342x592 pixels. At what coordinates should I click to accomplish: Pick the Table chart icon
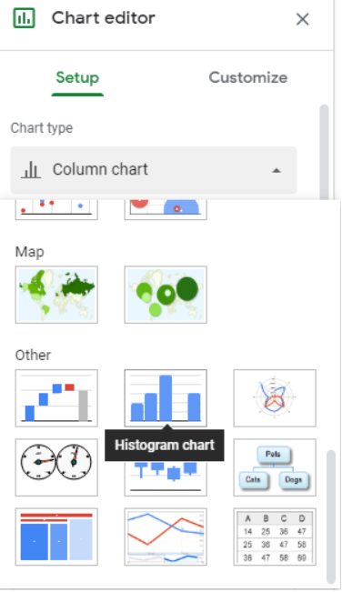pyautogui.click(x=275, y=537)
